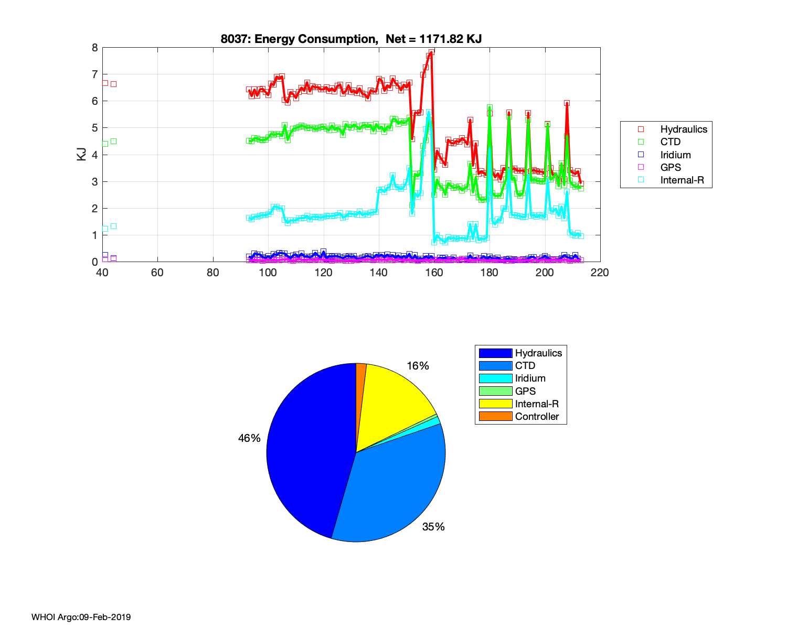Click the cyan Internal-R marker in line legend
The image size is (787, 629).
pos(641,180)
